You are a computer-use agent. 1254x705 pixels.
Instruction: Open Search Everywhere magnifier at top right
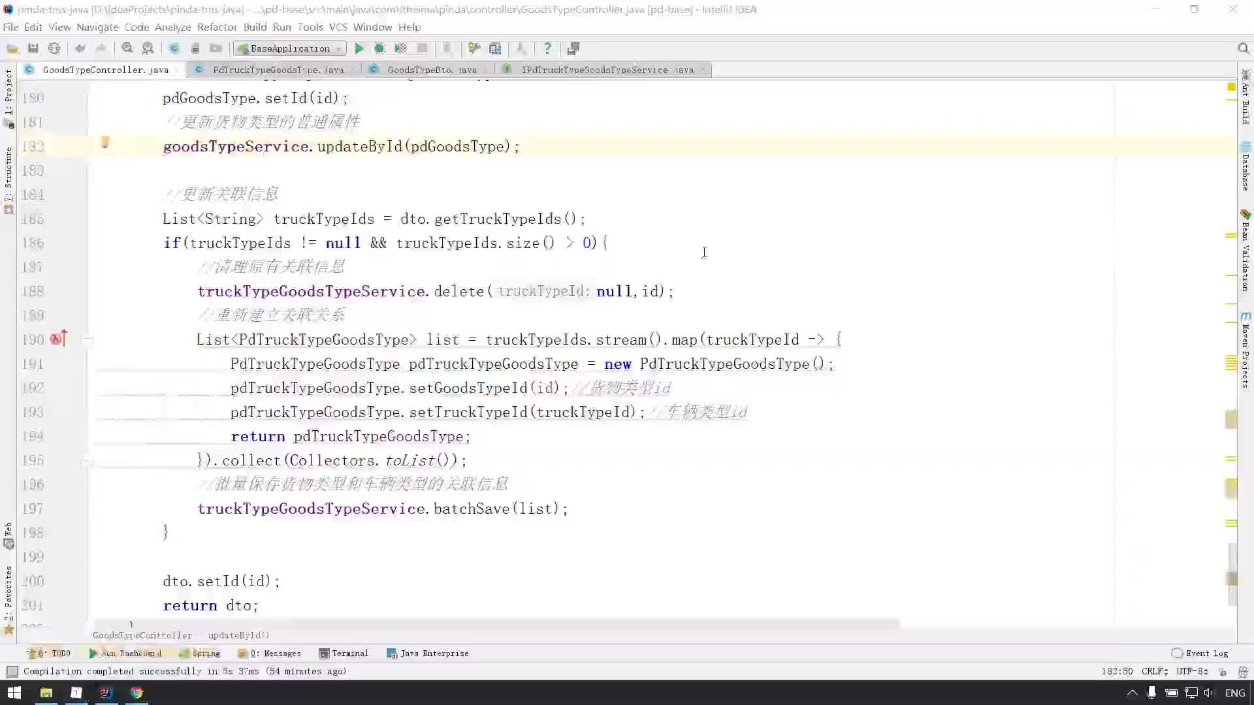(x=1243, y=48)
